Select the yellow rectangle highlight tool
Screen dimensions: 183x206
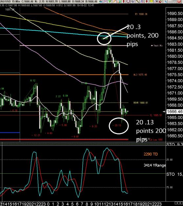pos(151,1)
